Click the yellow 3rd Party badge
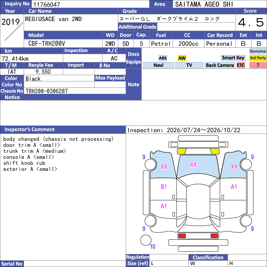267x267 pixels. coord(258,58)
